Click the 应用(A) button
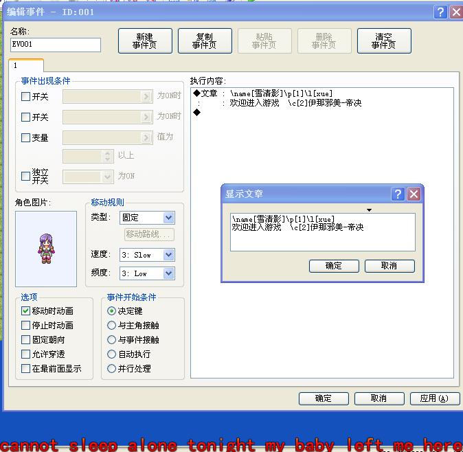Screen dimensions: 463x452 pyautogui.click(x=435, y=398)
